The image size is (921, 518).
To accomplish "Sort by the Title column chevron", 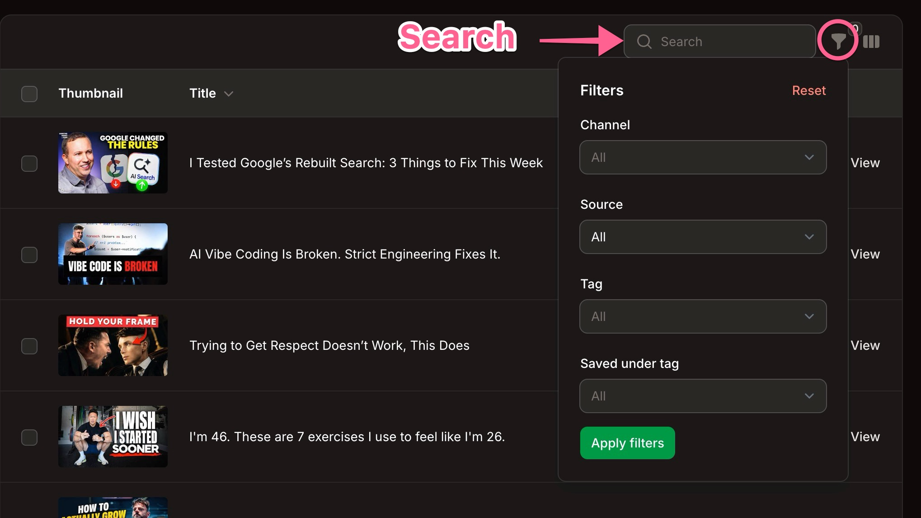I will [x=229, y=94].
